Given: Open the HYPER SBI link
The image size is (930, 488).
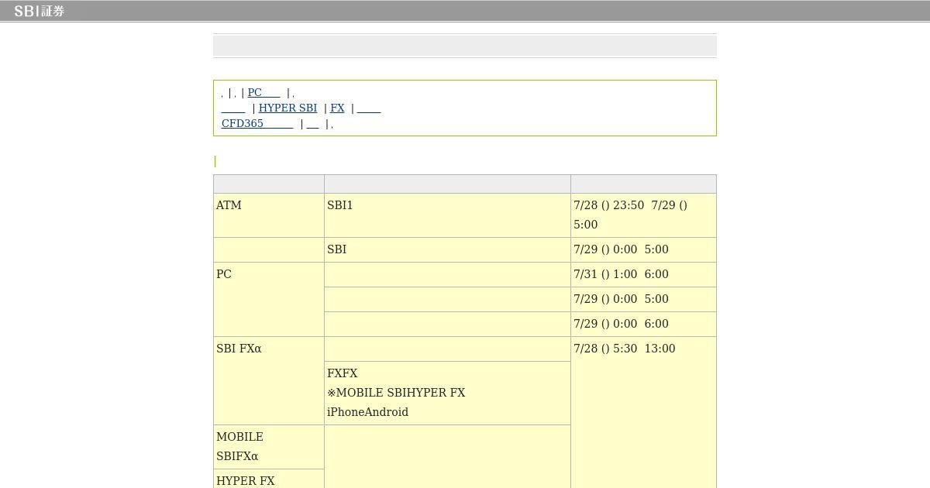Looking at the screenshot, I should point(288,108).
